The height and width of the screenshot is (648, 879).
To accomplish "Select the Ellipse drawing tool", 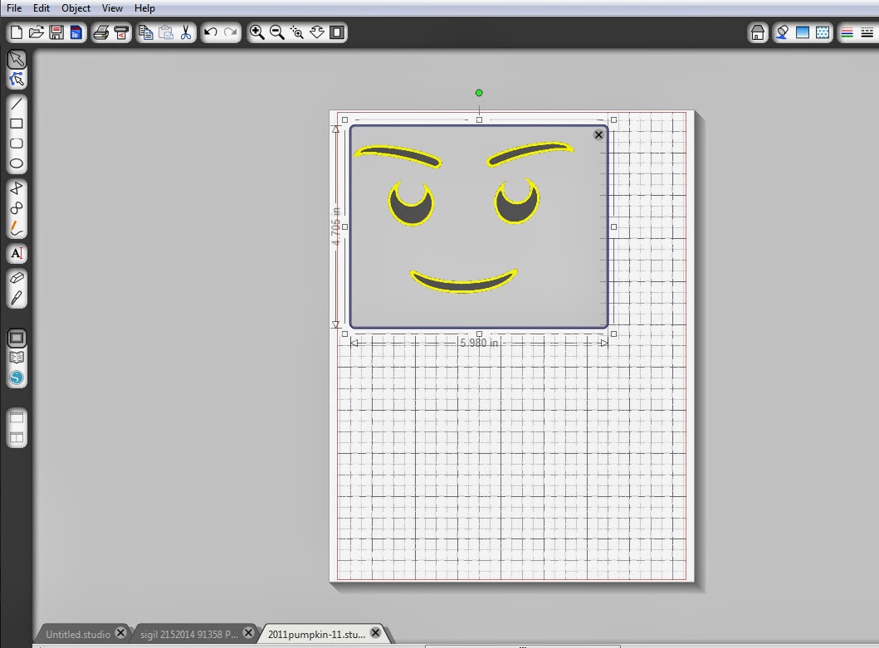I will [17, 163].
